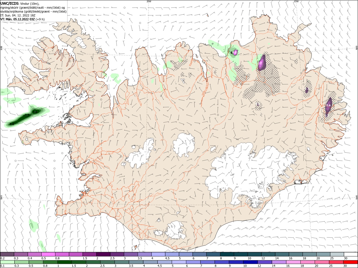Click the 0.4 snowfall value in the east

328,105
